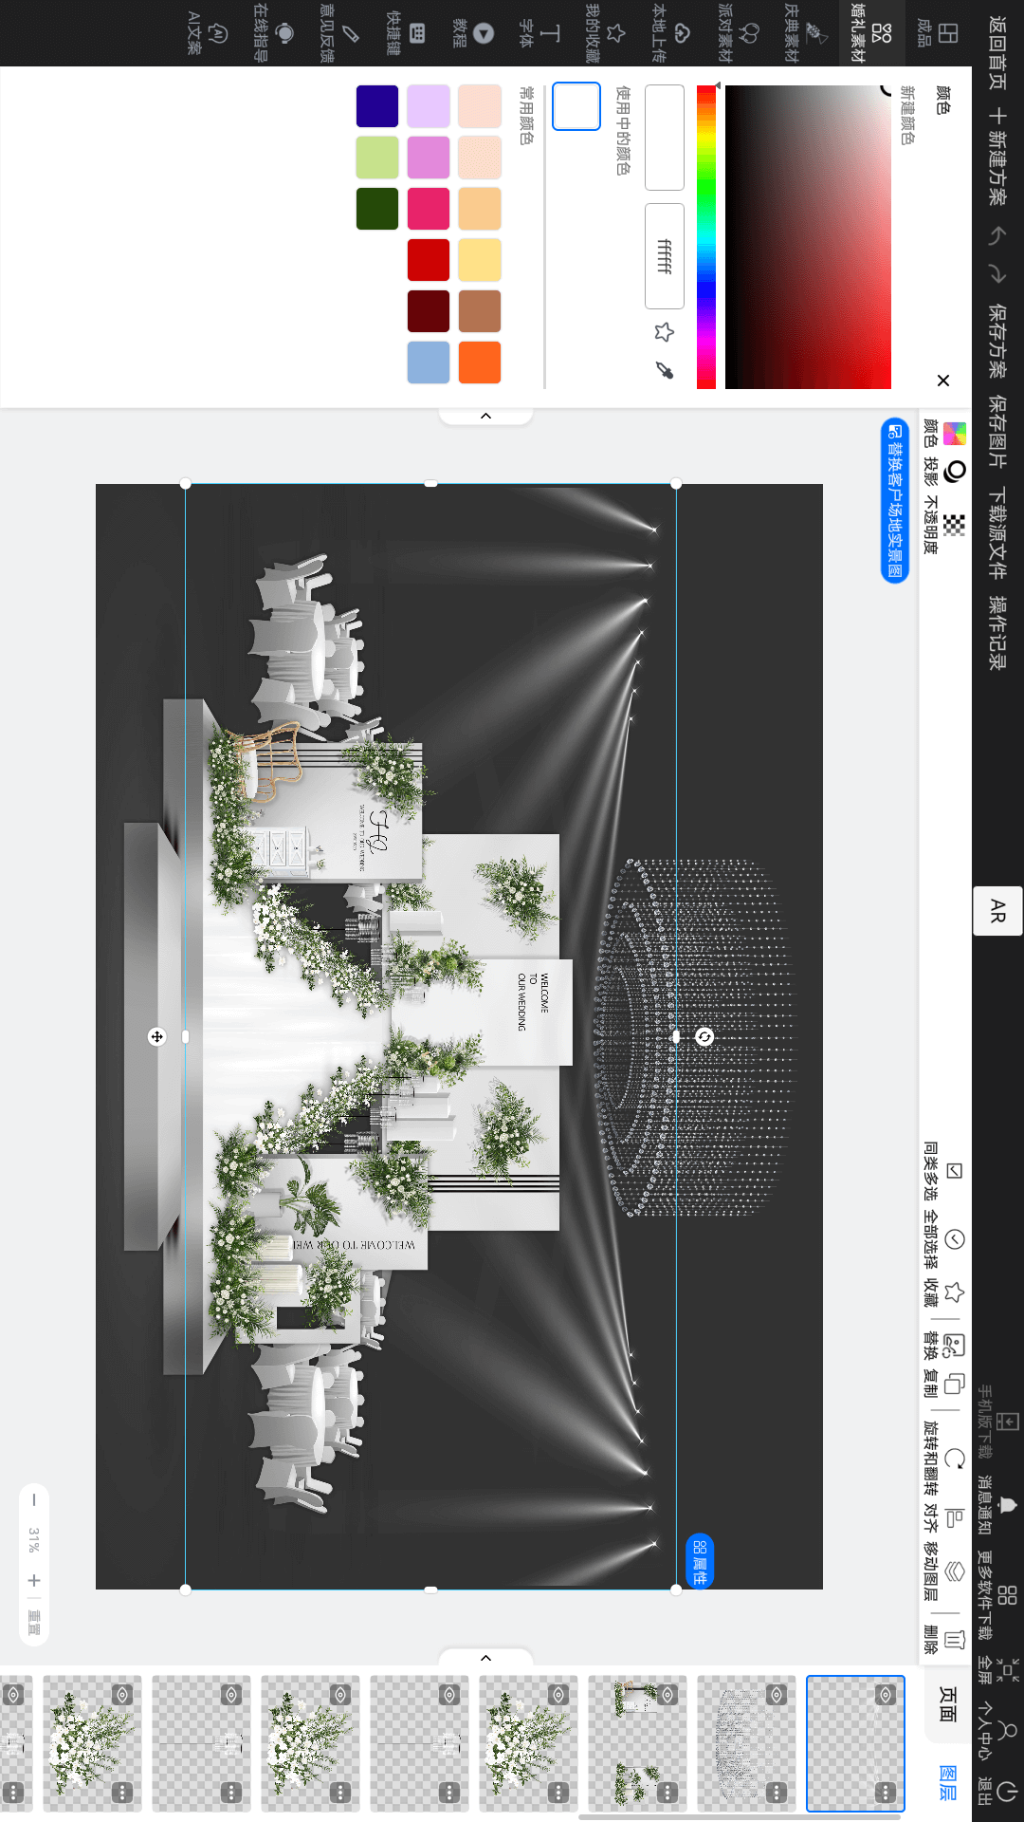1024x1822 pixels.
Task: Click the 删除 trash icon in the toolbar
Action: [953, 1640]
